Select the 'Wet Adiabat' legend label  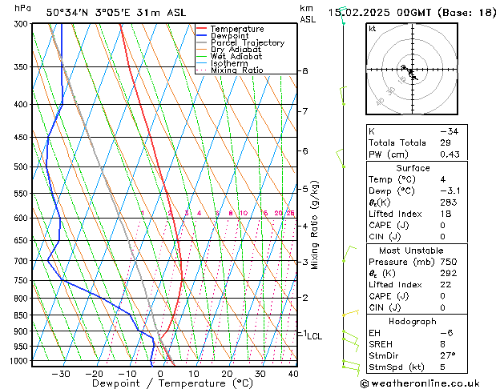point(236,56)
